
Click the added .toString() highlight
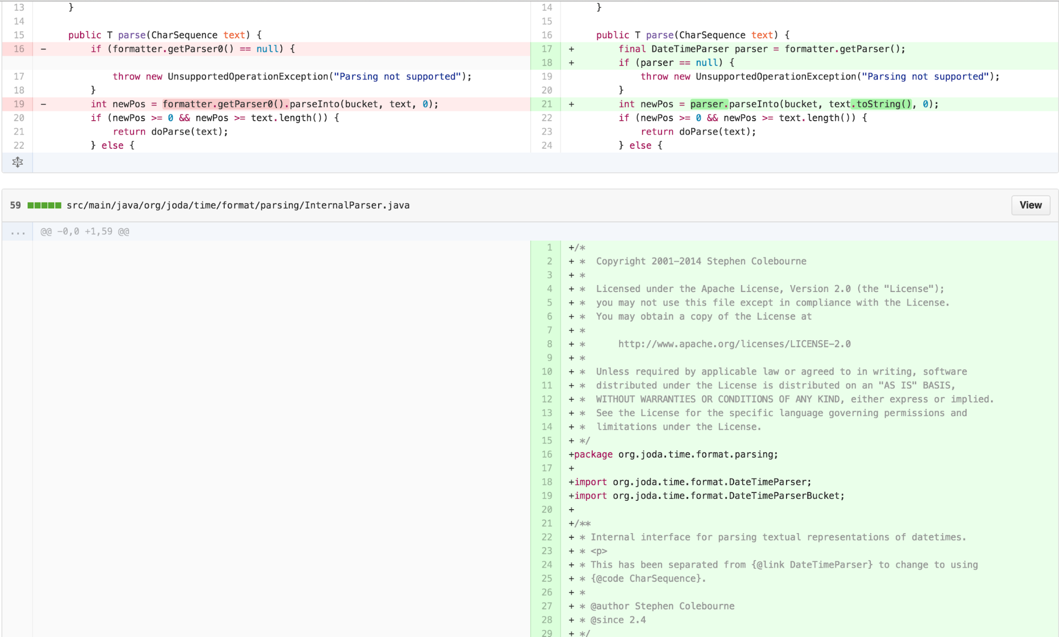[882, 104]
